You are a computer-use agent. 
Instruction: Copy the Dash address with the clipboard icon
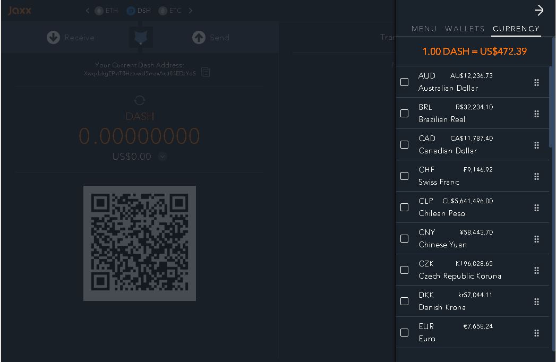[x=206, y=72]
